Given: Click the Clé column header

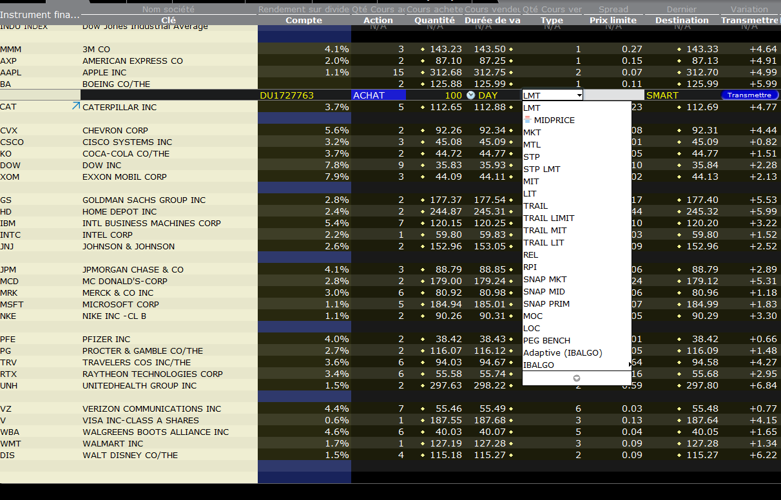Looking at the screenshot, I should [x=168, y=20].
